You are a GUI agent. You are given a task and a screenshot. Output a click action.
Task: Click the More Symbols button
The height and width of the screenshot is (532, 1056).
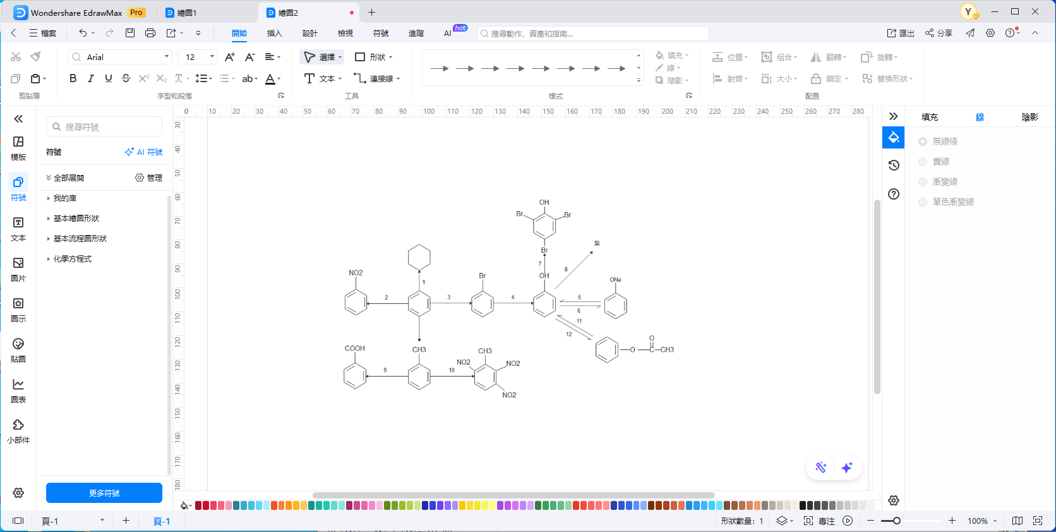[104, 493]
